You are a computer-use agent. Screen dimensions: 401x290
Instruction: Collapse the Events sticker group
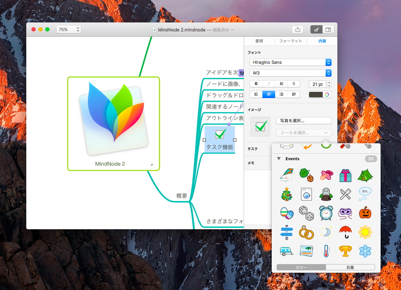click(279, 159)
